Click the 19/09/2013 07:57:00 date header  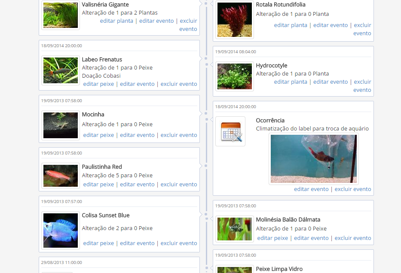tap(61, 201)
